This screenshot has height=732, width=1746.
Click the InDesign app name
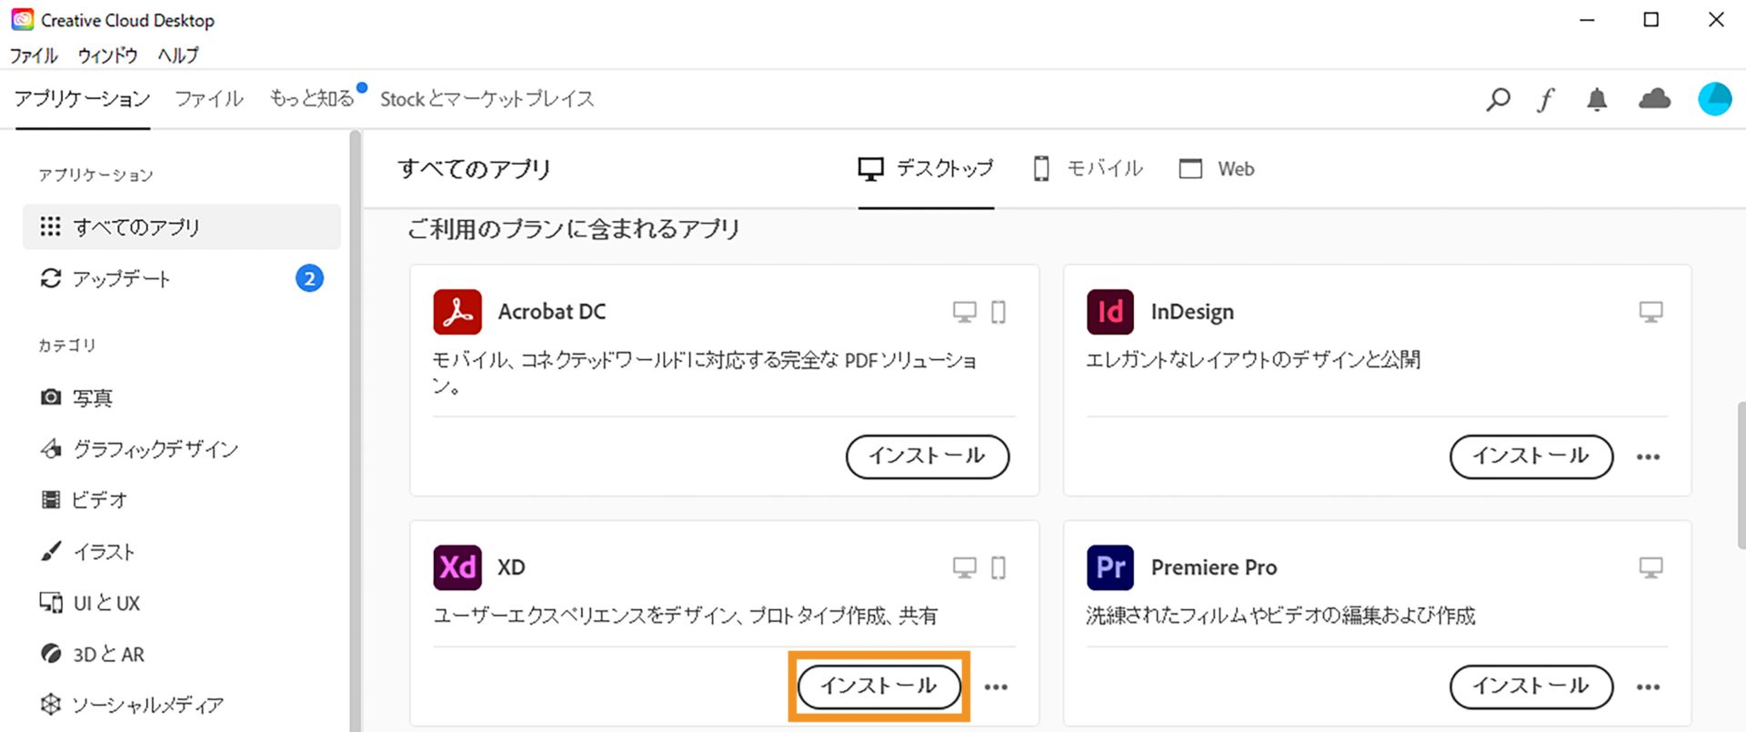point(1192,312)
